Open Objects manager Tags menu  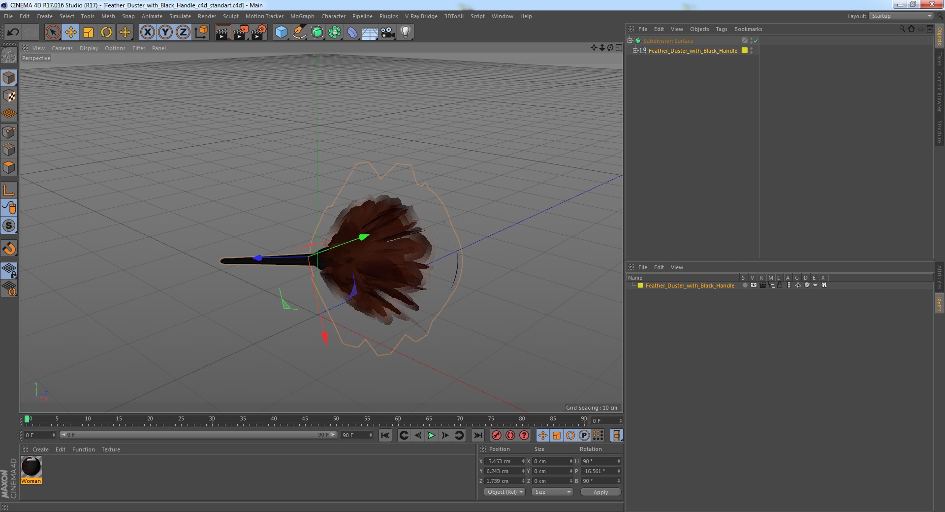coord(722,29)
